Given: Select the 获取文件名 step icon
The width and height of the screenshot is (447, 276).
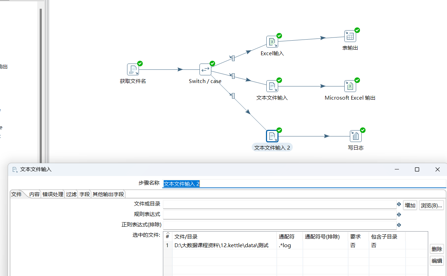Looking at the screenshot, I should [133, 69].
